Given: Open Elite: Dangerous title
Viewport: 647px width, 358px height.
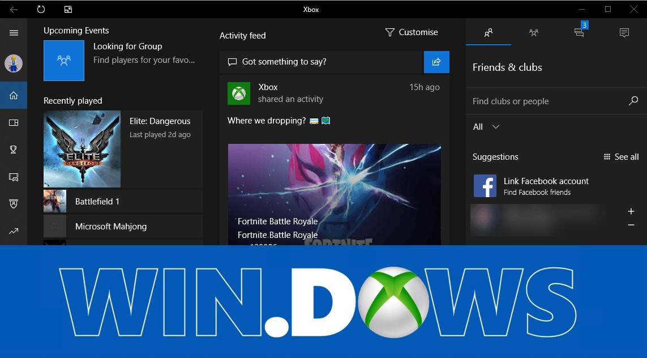Looking at the screenshot, I should (160, 121).
